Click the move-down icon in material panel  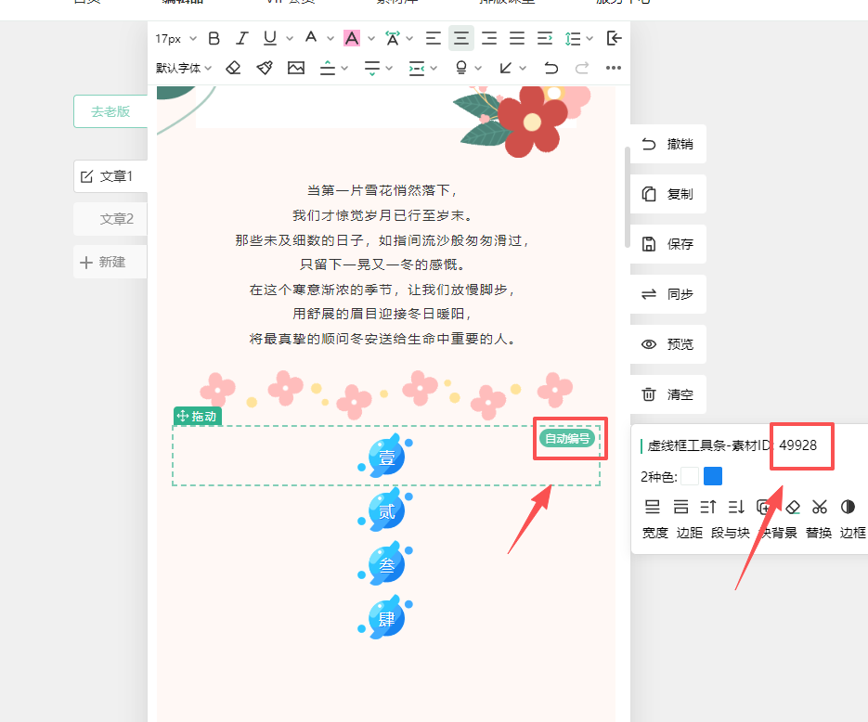[x=737, y=507]
